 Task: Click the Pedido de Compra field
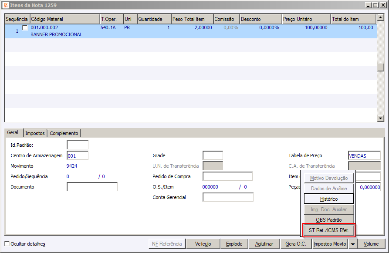tap(227, 176)
